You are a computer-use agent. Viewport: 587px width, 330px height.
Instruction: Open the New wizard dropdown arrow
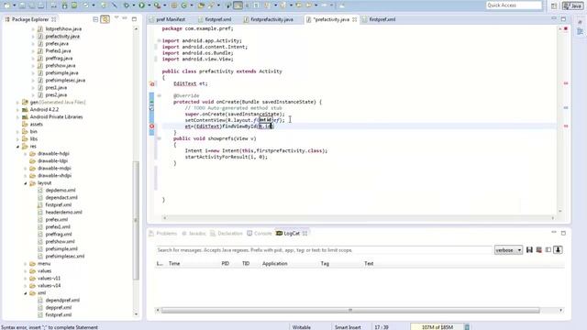[x=15, y=5]
